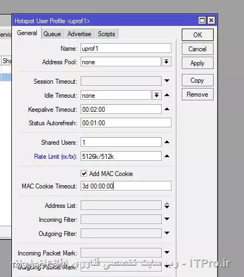The width and height of the screenshot is (244, 277).
Task: Click the Rate Limit input field
Action: pyautogui.click(x=121, y=156)
